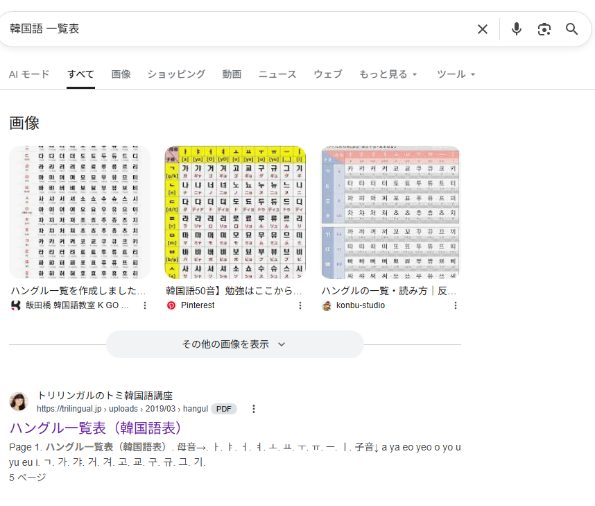The image size is (595, 506).
Task: Click the 飯田橋 韓国語教室 K GO source name
Action: (x=77, y=305)
